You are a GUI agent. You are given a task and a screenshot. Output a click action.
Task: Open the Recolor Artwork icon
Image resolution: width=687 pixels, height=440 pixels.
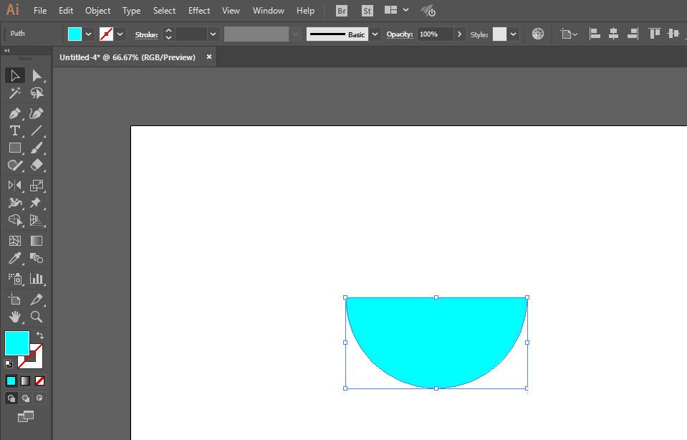coord(538,34)
